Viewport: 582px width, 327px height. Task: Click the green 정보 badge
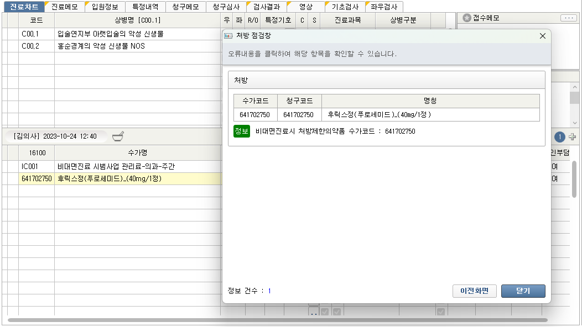click(242, 131)
